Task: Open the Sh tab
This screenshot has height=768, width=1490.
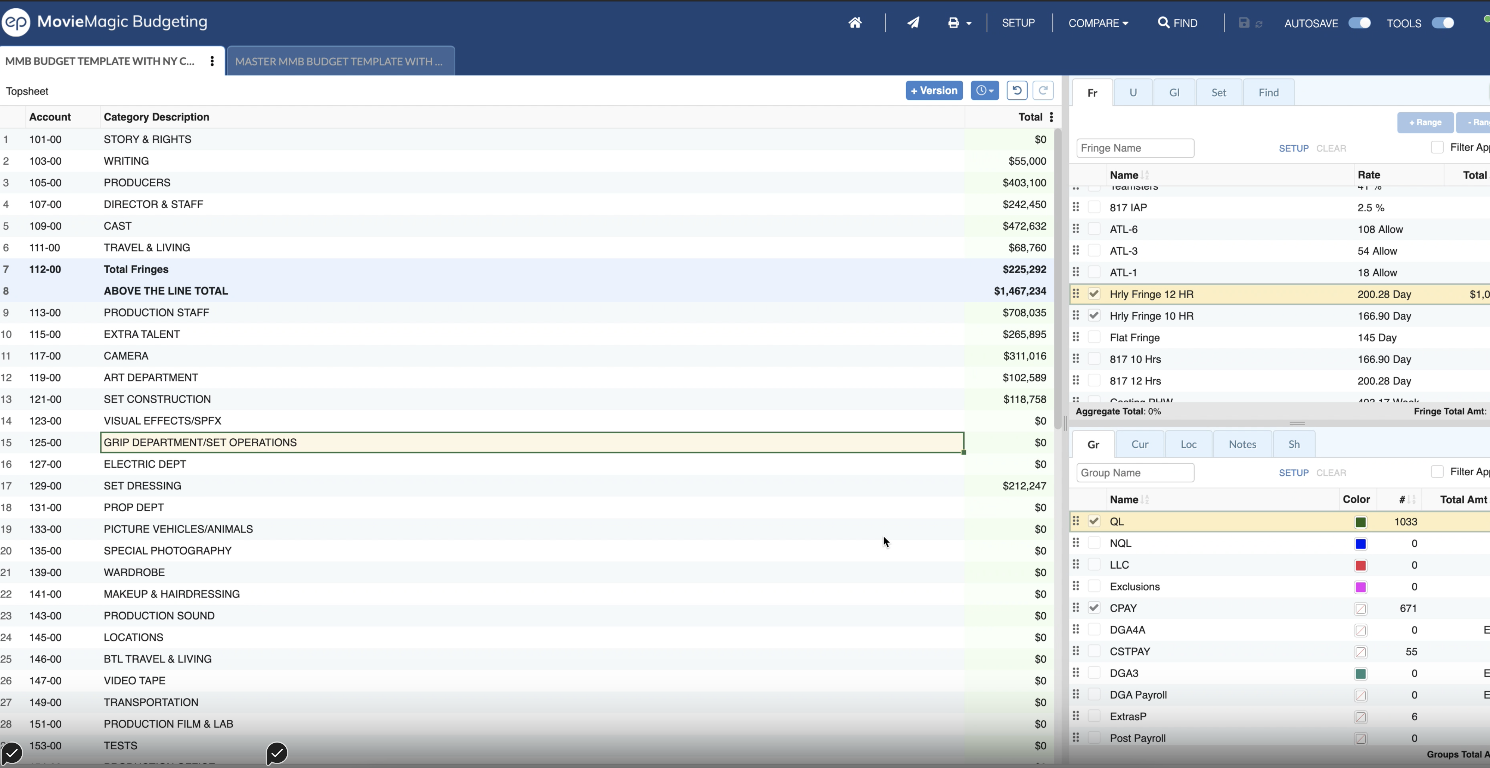Action: [x=1294, y=444]
